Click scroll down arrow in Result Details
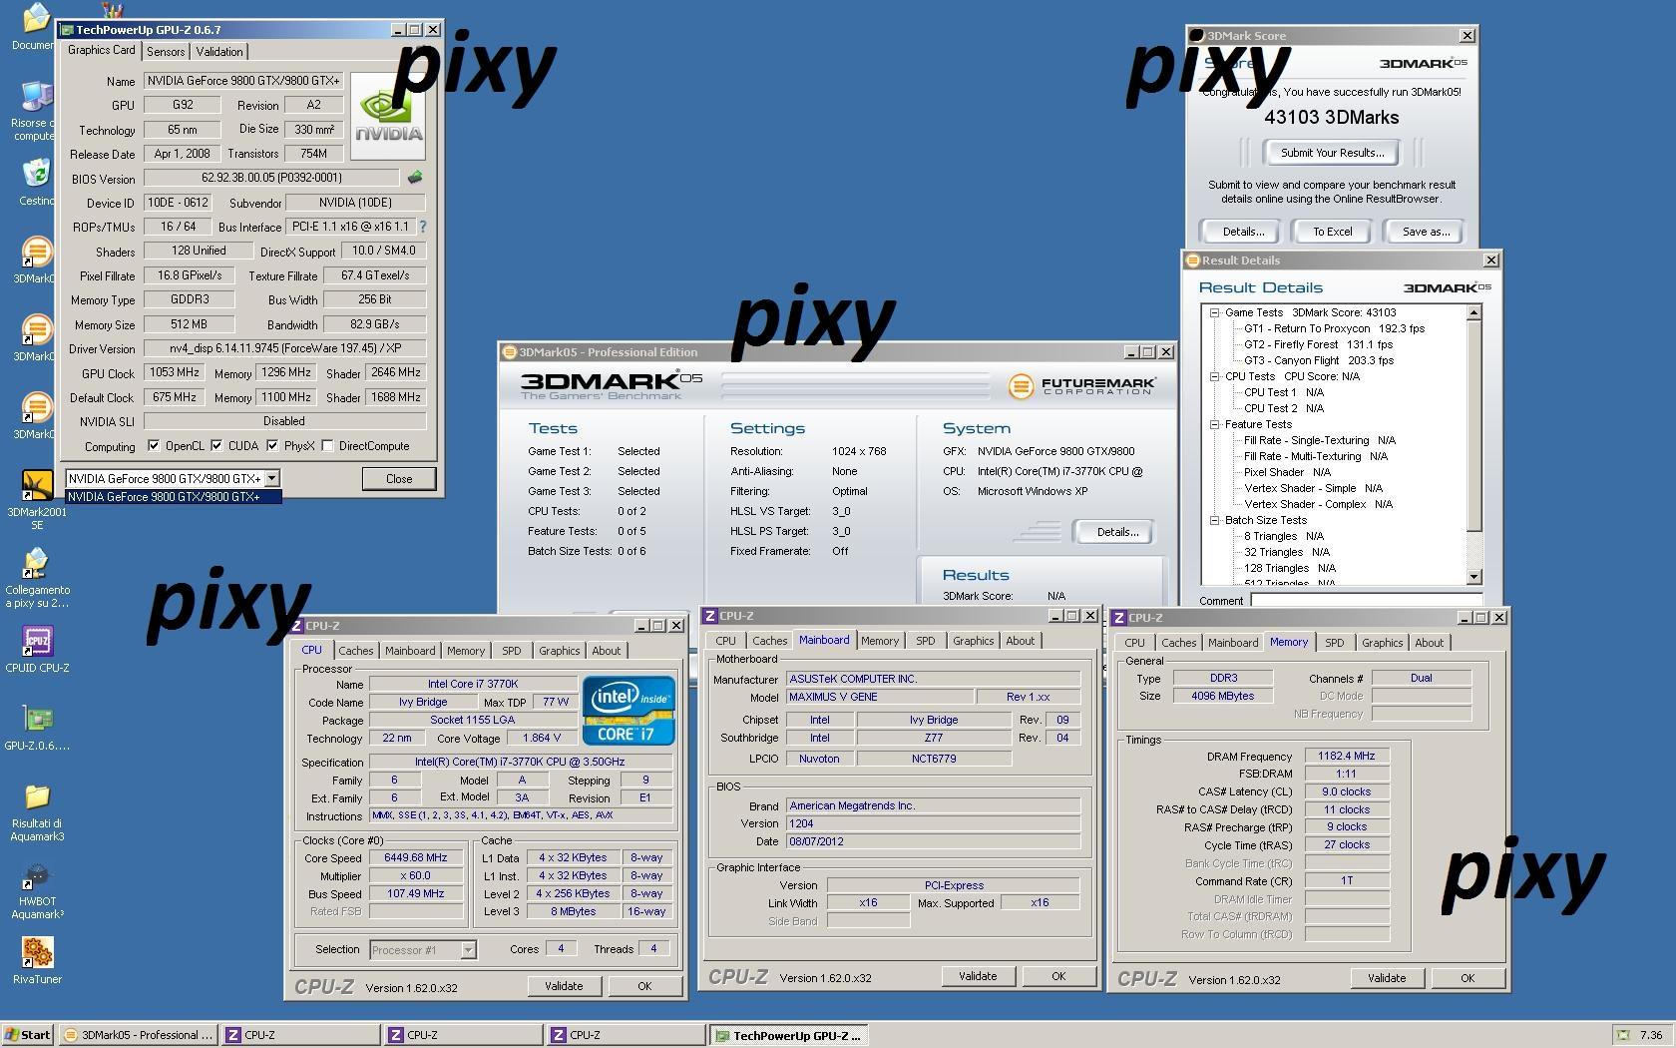The height and width of the screenshot is (1048, 1676). click(1474, 577)
